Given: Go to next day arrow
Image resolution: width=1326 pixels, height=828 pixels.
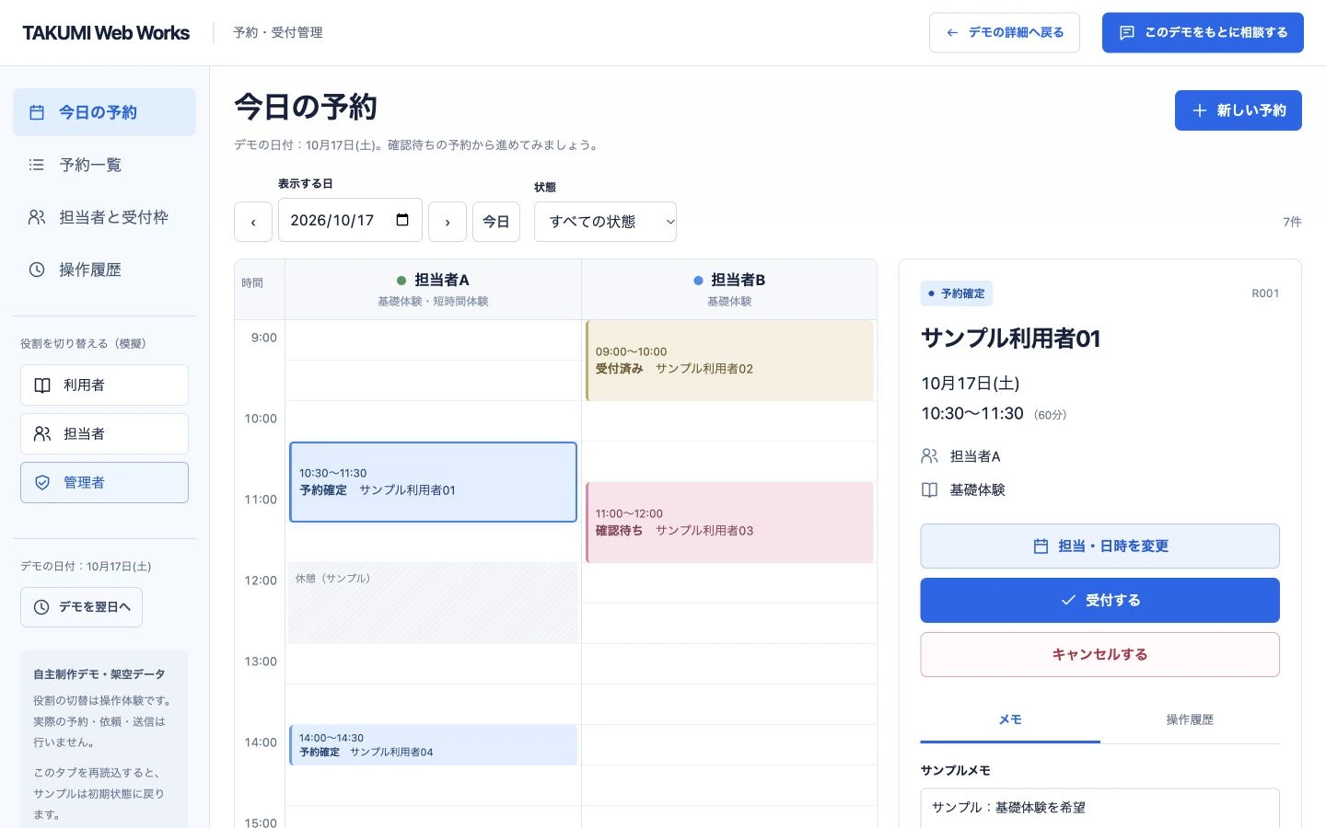Looking at the screenshot, I should (x=448, y=222).
